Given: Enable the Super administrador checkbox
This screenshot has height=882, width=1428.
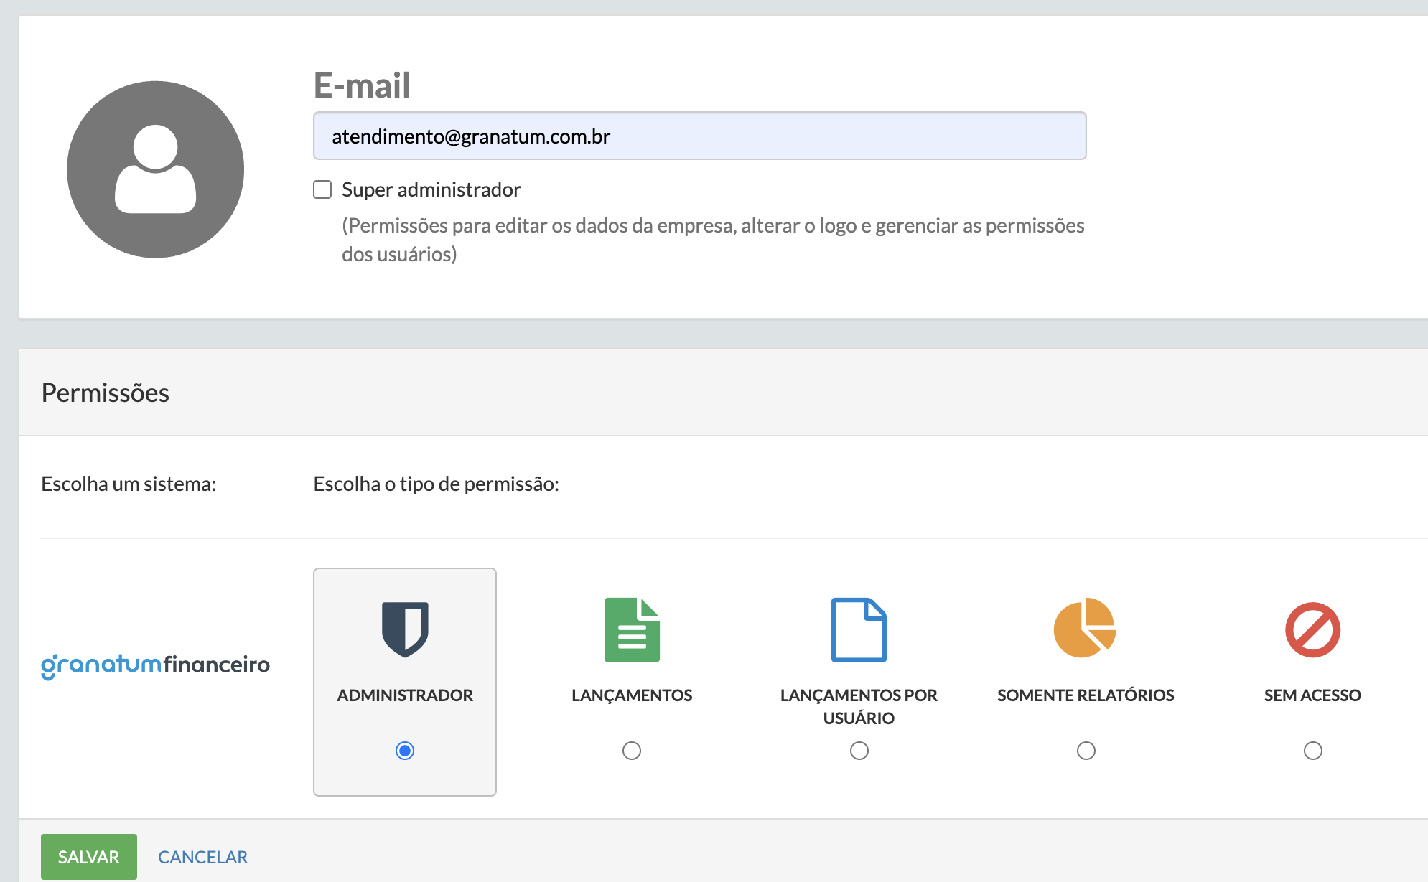Looking at the screenshot, I should click(x=322, y=189).
